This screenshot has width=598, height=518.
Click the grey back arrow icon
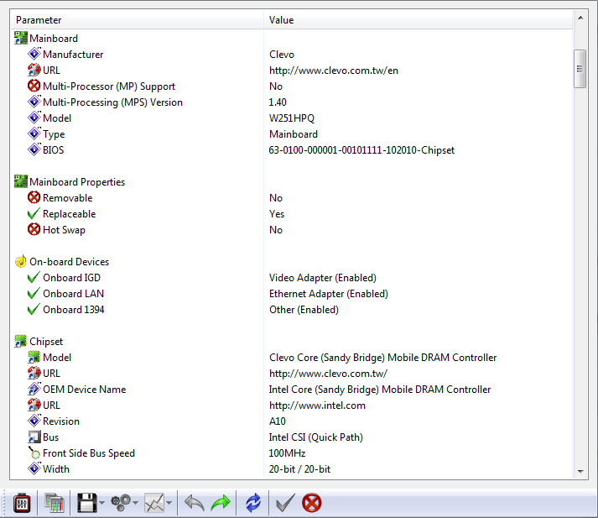pos(194,503)
